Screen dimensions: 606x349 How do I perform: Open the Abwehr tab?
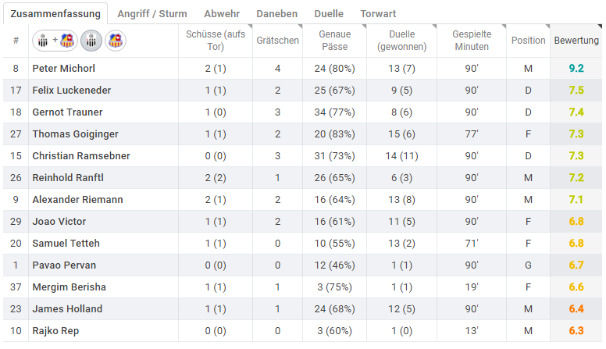(x=222, y=14)
